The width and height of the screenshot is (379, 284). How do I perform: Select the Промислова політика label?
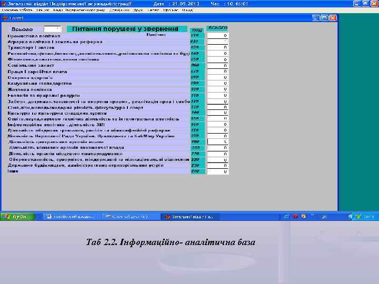[x=34, y=36]
